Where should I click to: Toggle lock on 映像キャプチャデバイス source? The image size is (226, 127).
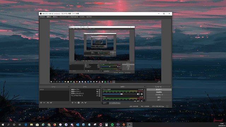point(99,93)
